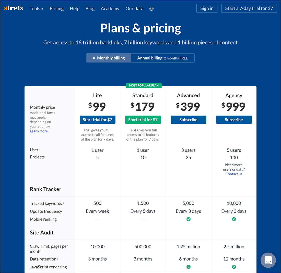
Task: Click the Contact us link
Action: pyautogui.click(x=234, y=174)
